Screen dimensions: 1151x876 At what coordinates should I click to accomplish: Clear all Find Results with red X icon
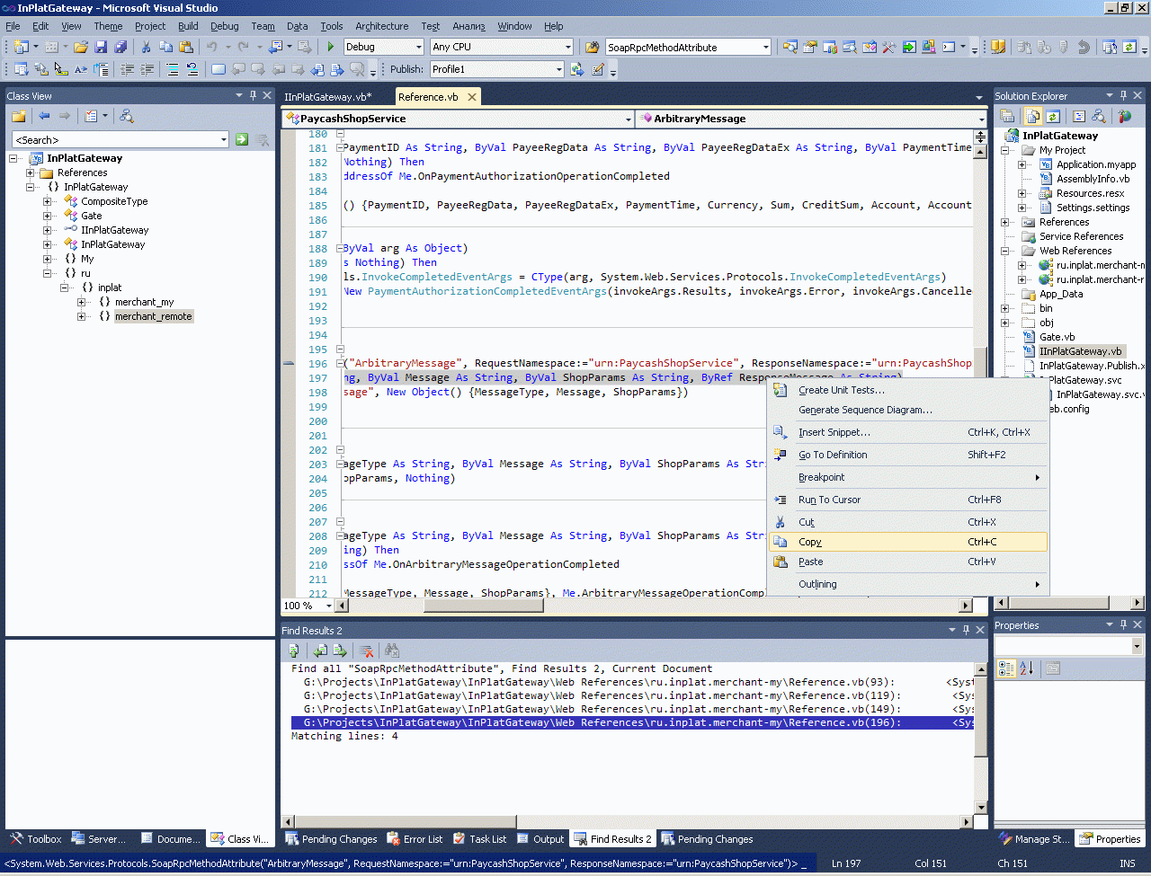(x=366, y=650)
